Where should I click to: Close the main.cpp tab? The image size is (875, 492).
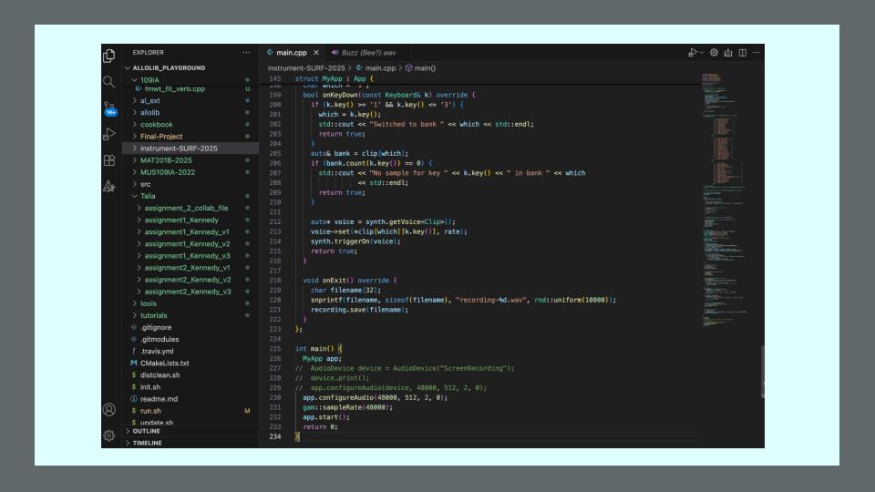coord(316,53)
